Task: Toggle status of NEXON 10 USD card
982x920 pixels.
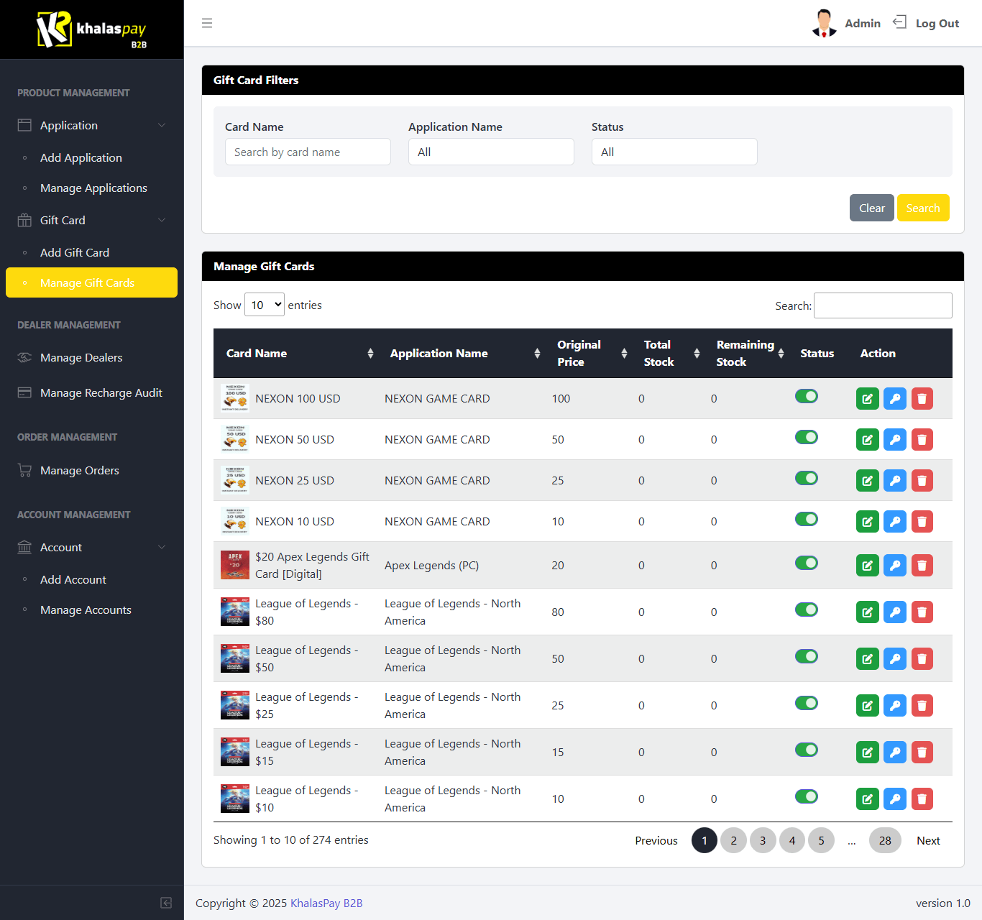Action: click(x=806, y=520)
